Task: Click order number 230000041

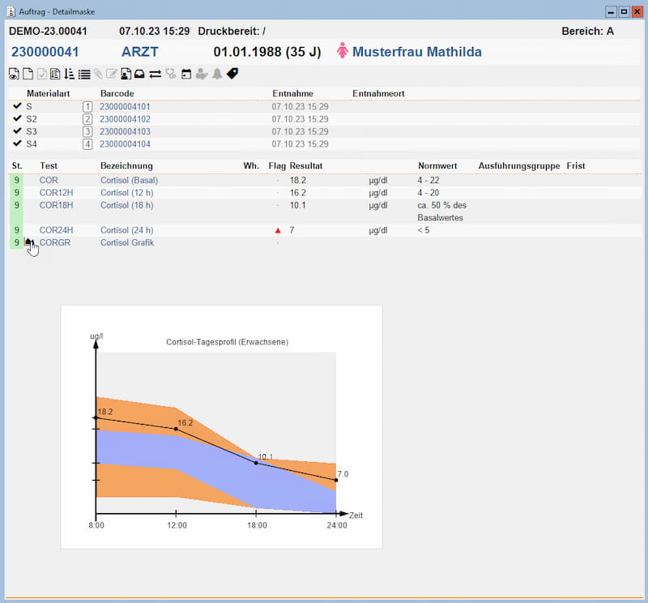Action: pos(45,52)
